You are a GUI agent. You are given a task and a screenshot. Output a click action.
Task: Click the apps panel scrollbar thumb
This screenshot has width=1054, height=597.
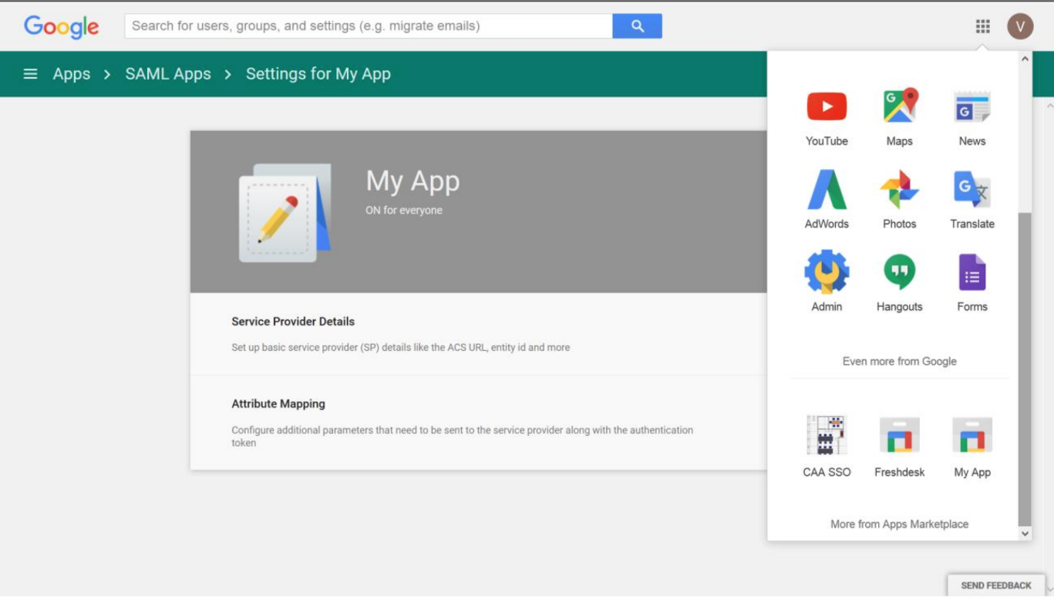pyautogui.click(x=1025, y=369)
